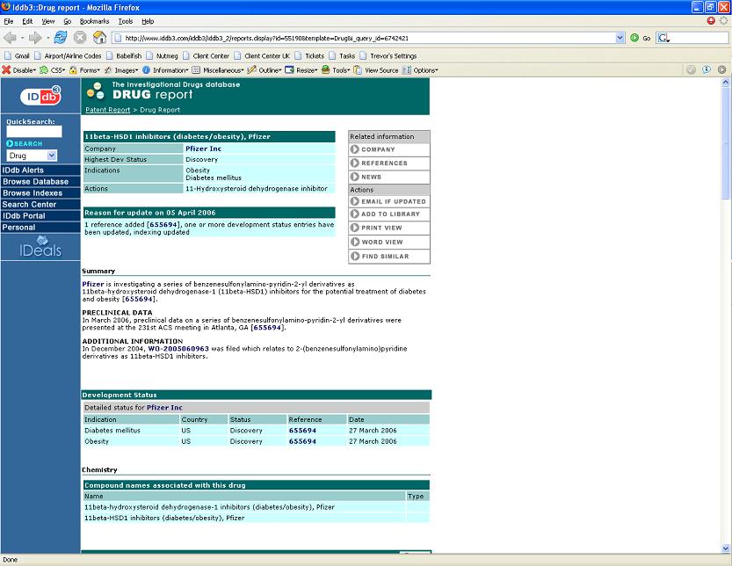Viewport: 732px width, 566px height.
Task: Open IDdb Portal in left navigation
Action: [40, 215]
